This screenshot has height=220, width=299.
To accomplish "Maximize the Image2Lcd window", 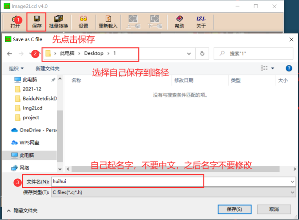I will 256,6.
